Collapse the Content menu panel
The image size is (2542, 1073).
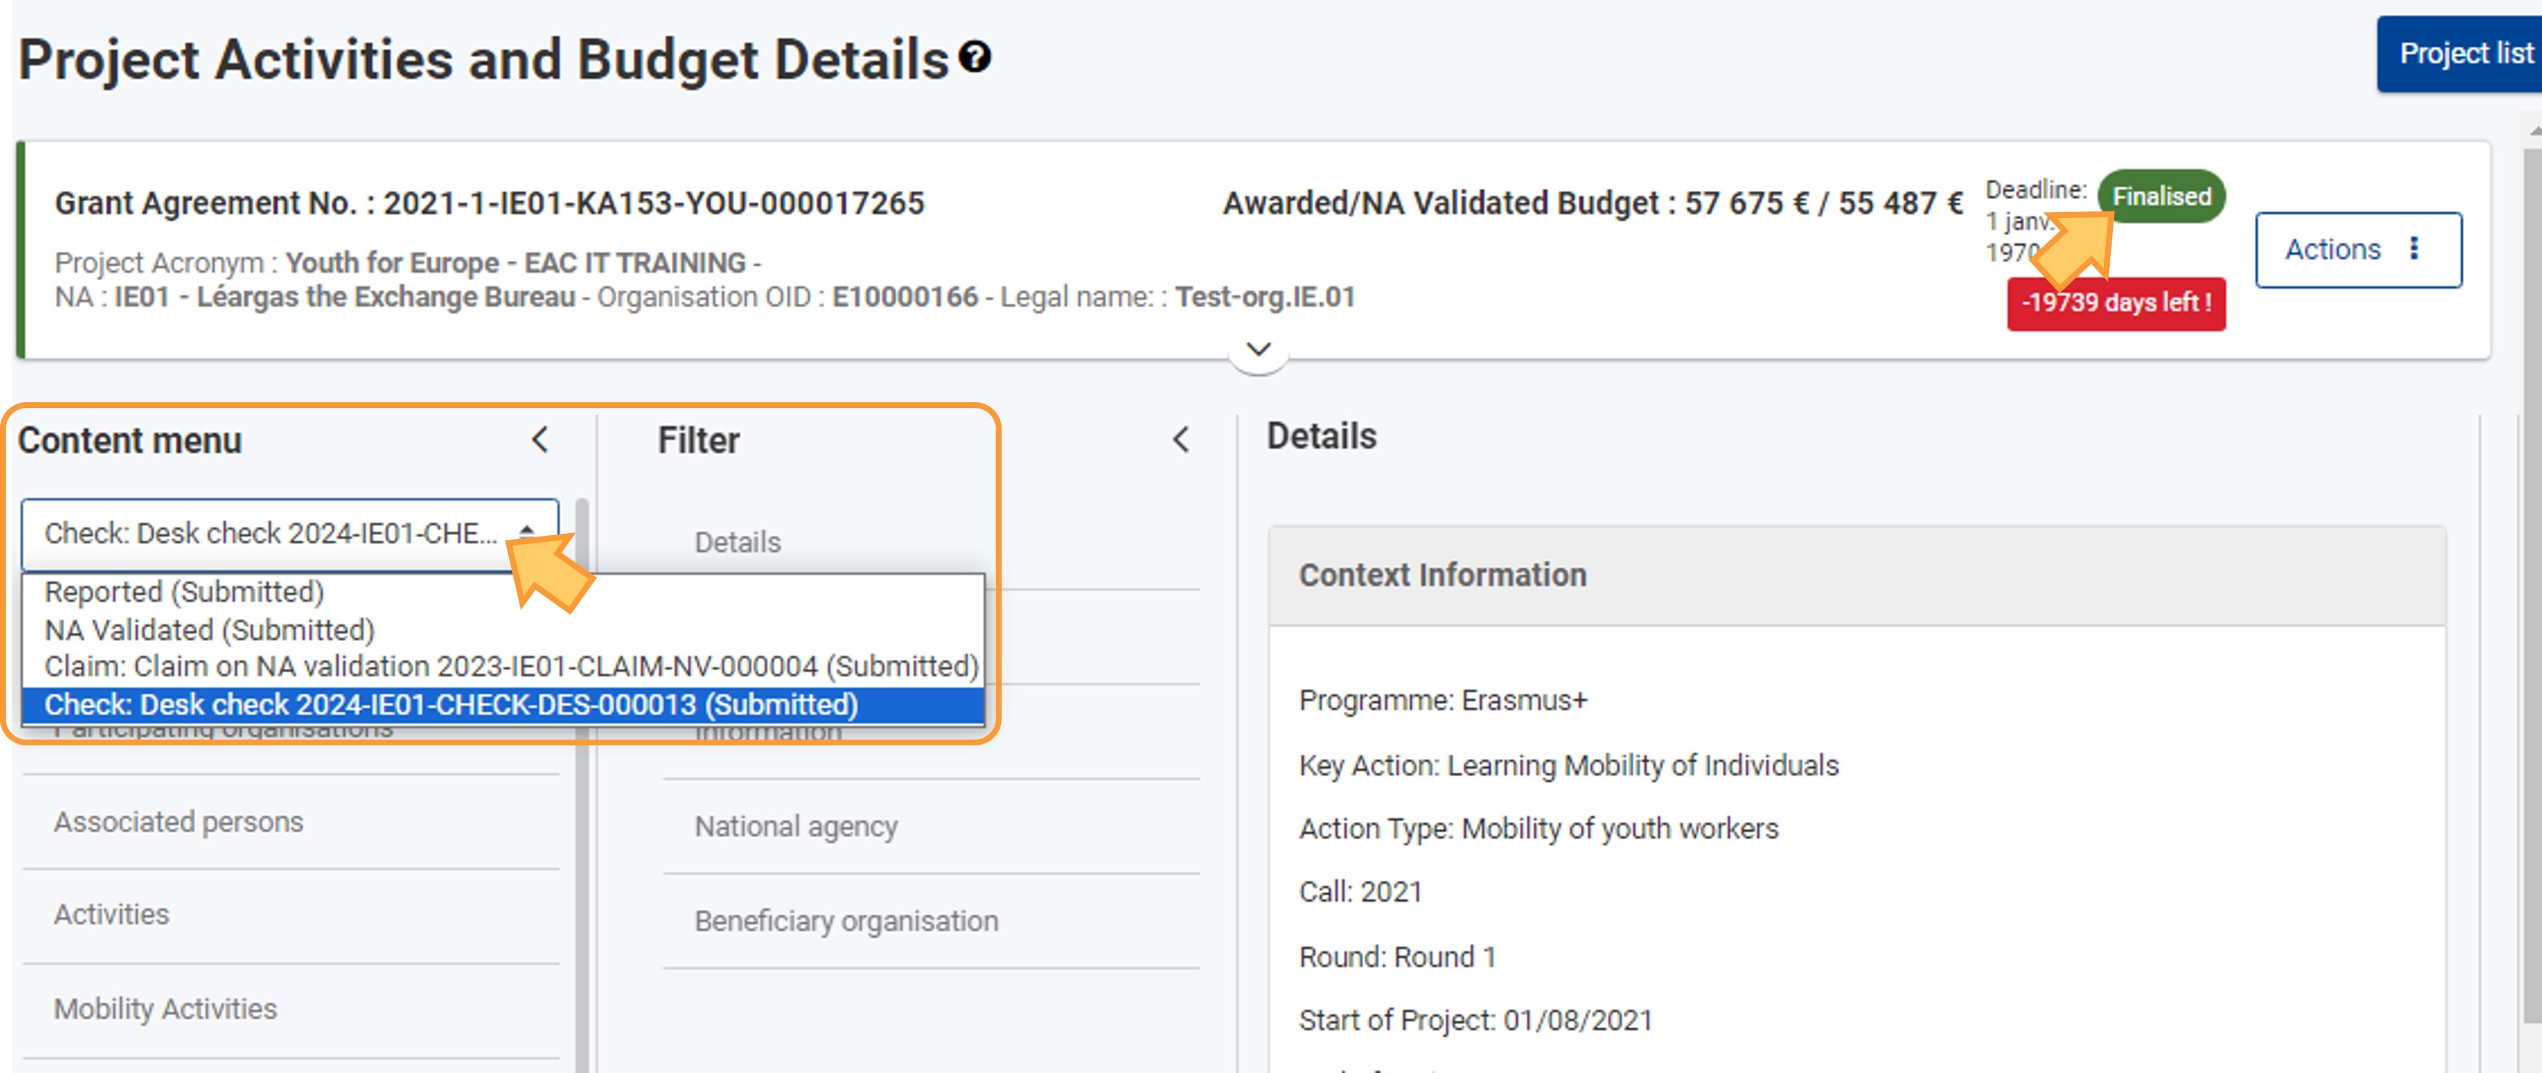pos(540,440)
